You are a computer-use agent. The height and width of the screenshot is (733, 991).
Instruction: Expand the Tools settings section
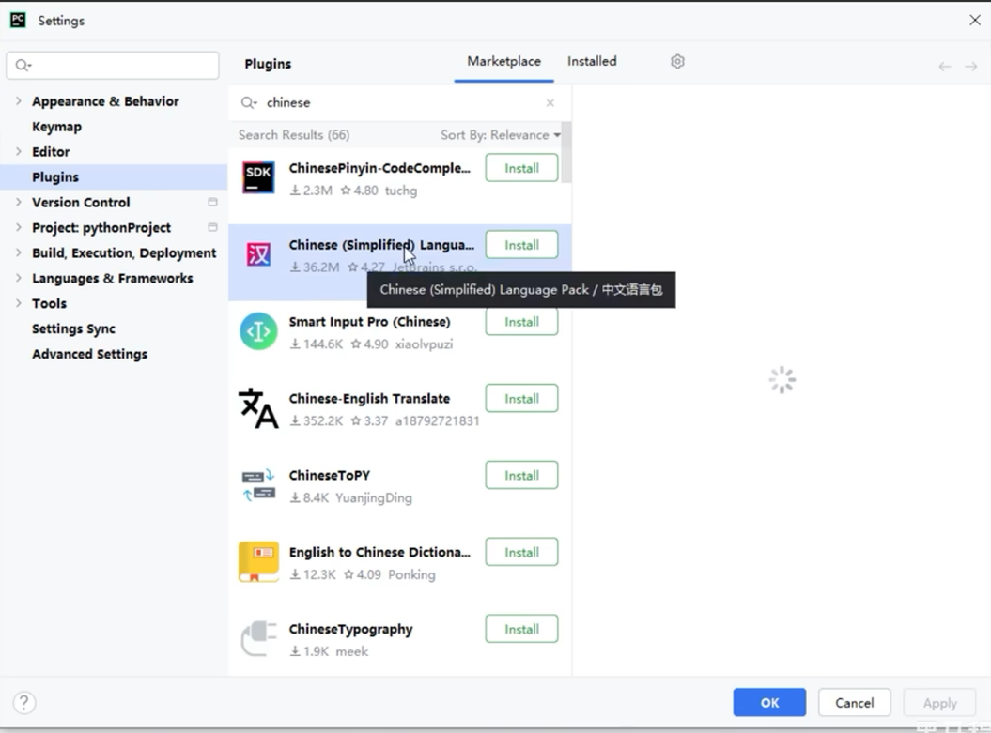[x=19, y=303]
